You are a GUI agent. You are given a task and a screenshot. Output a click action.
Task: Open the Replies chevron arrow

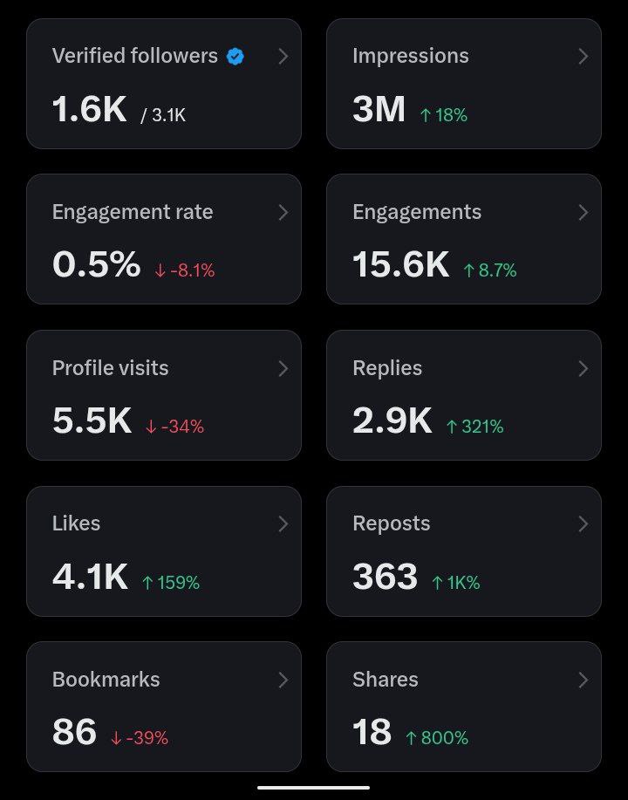583,369
